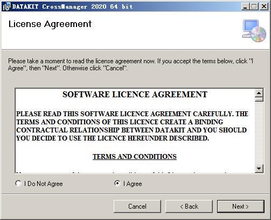
Task: Click the disabled maximize window button
Action: 254,6
